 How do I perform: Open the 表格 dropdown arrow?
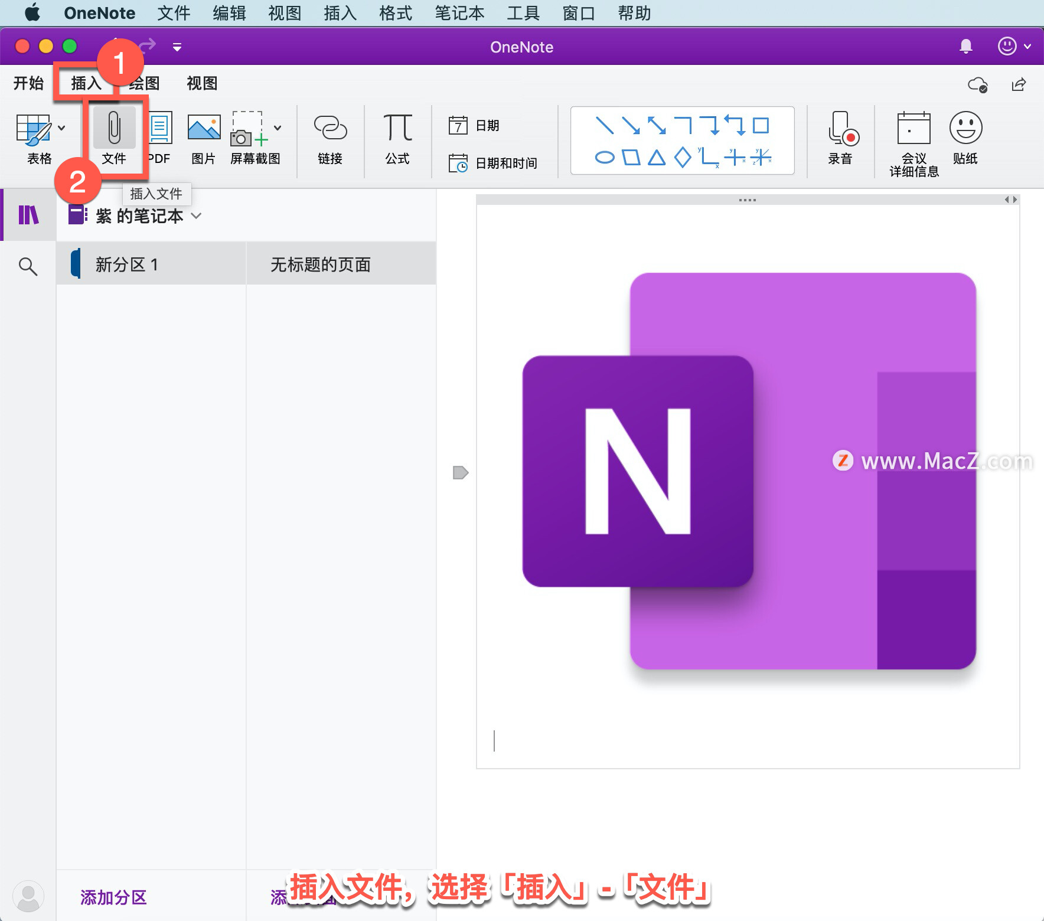click(x=61, y=128)
